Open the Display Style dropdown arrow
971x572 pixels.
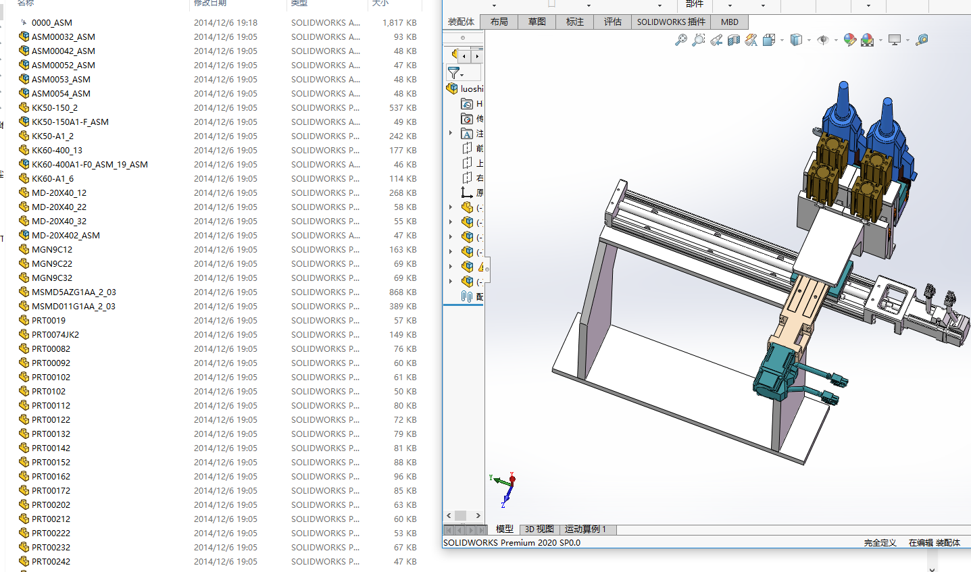809,41
